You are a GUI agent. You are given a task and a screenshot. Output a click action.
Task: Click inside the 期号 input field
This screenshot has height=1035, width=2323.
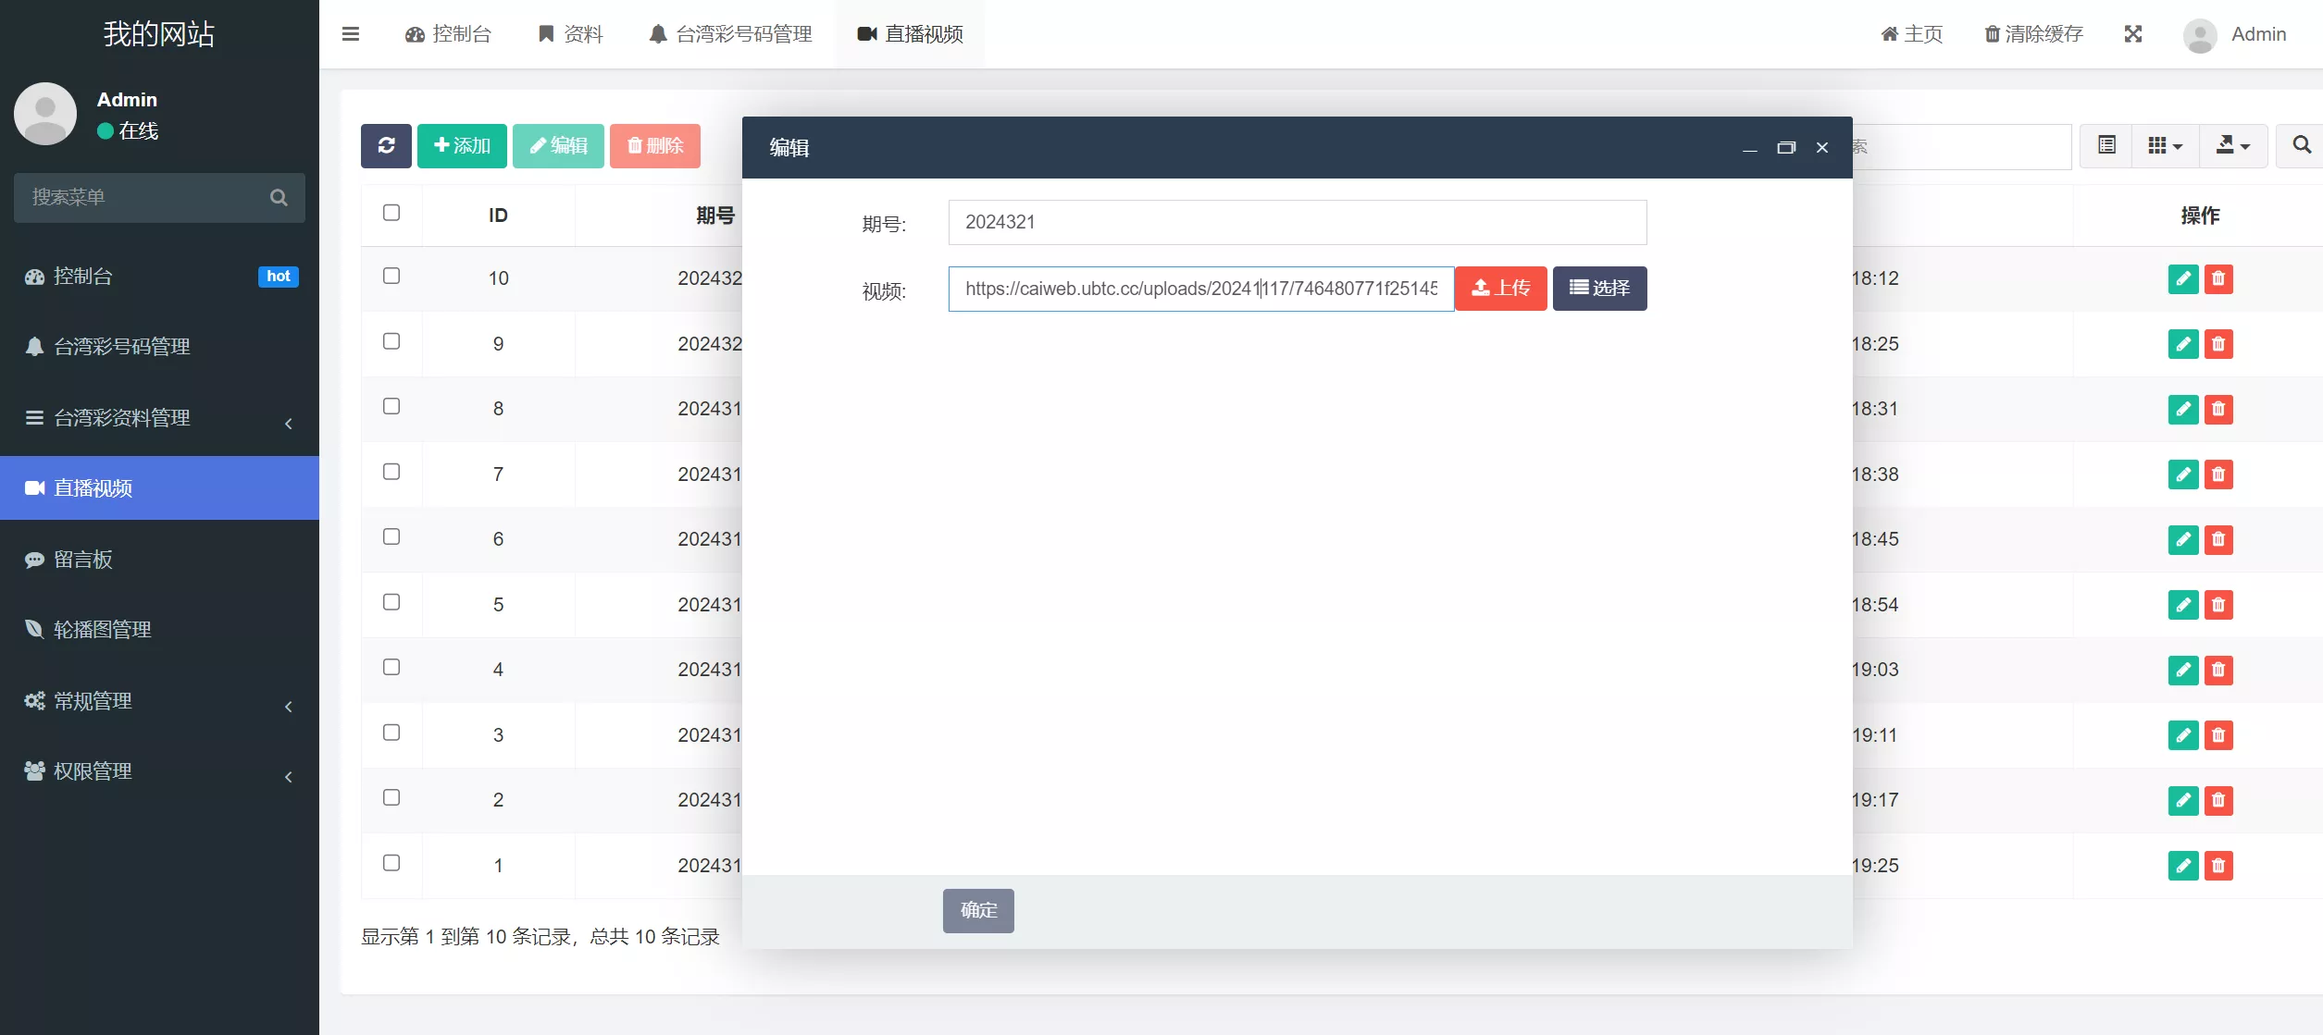[1296, 222]
